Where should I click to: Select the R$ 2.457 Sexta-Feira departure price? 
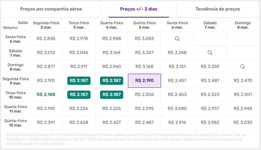point(177,81)
